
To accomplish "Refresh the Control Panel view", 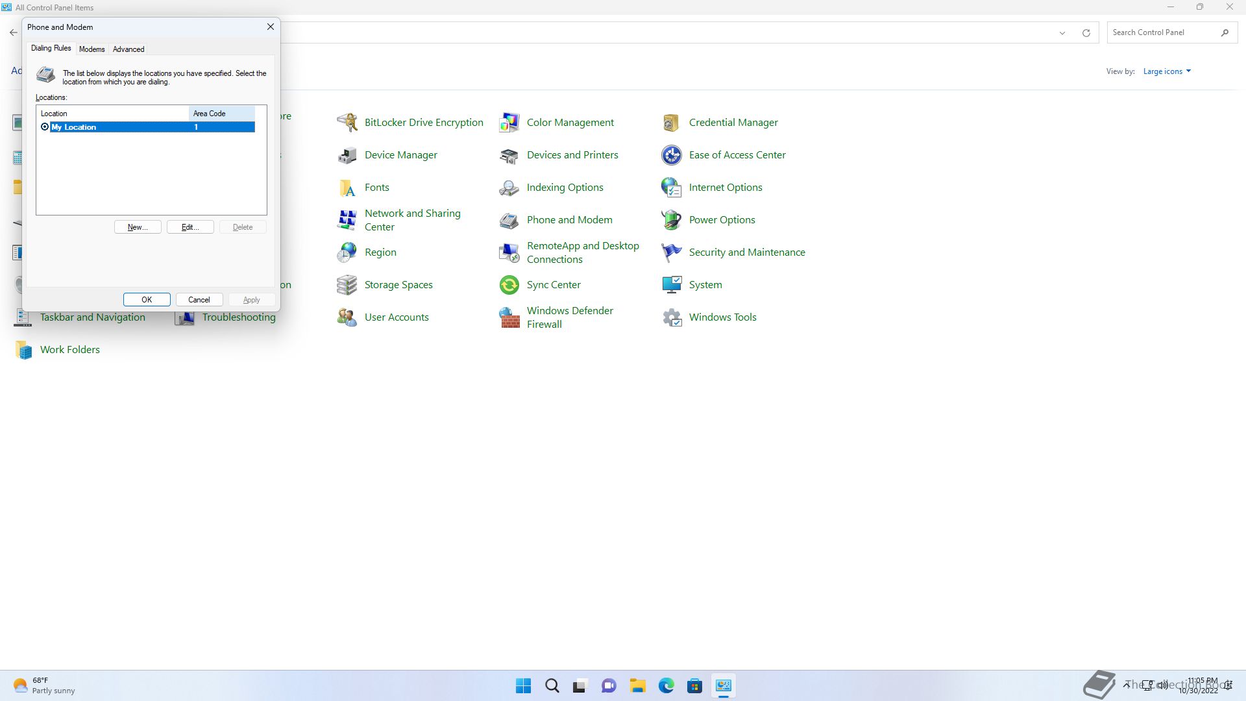I will click(1086, 32).
